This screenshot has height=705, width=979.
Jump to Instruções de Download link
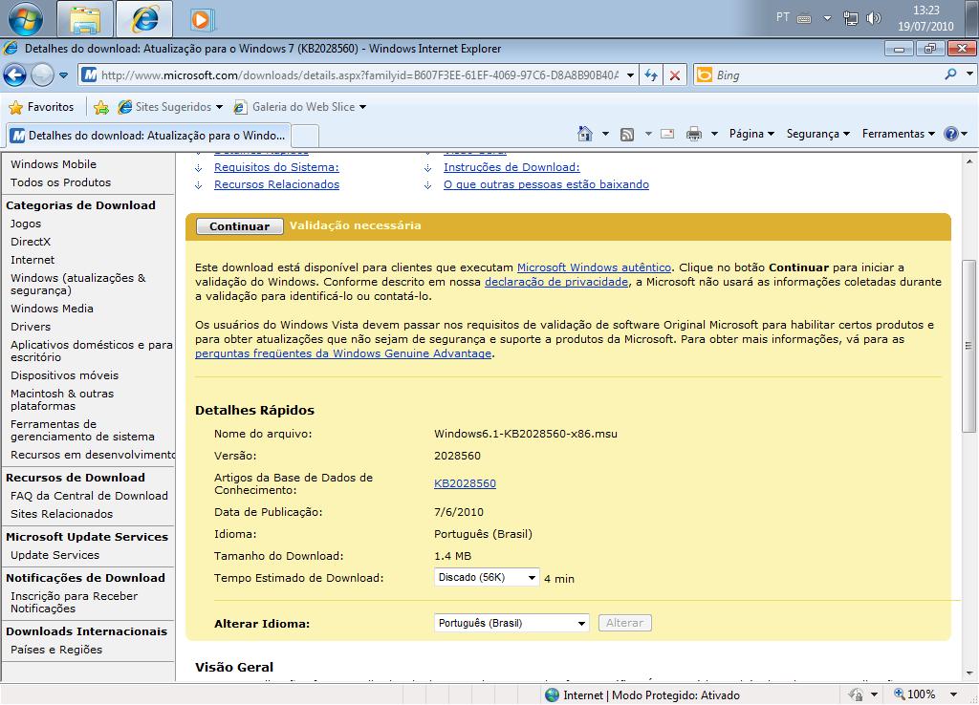tap(511, 167)
